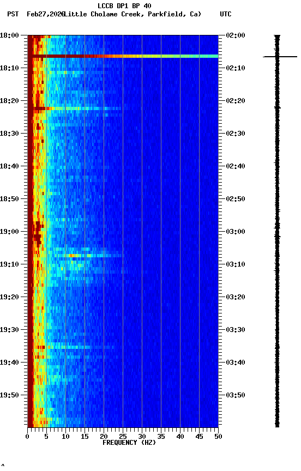Click the 'FREQUENCY (HZ)' axis label
Viewport: 301px width, 471px height.
point(129,443)
